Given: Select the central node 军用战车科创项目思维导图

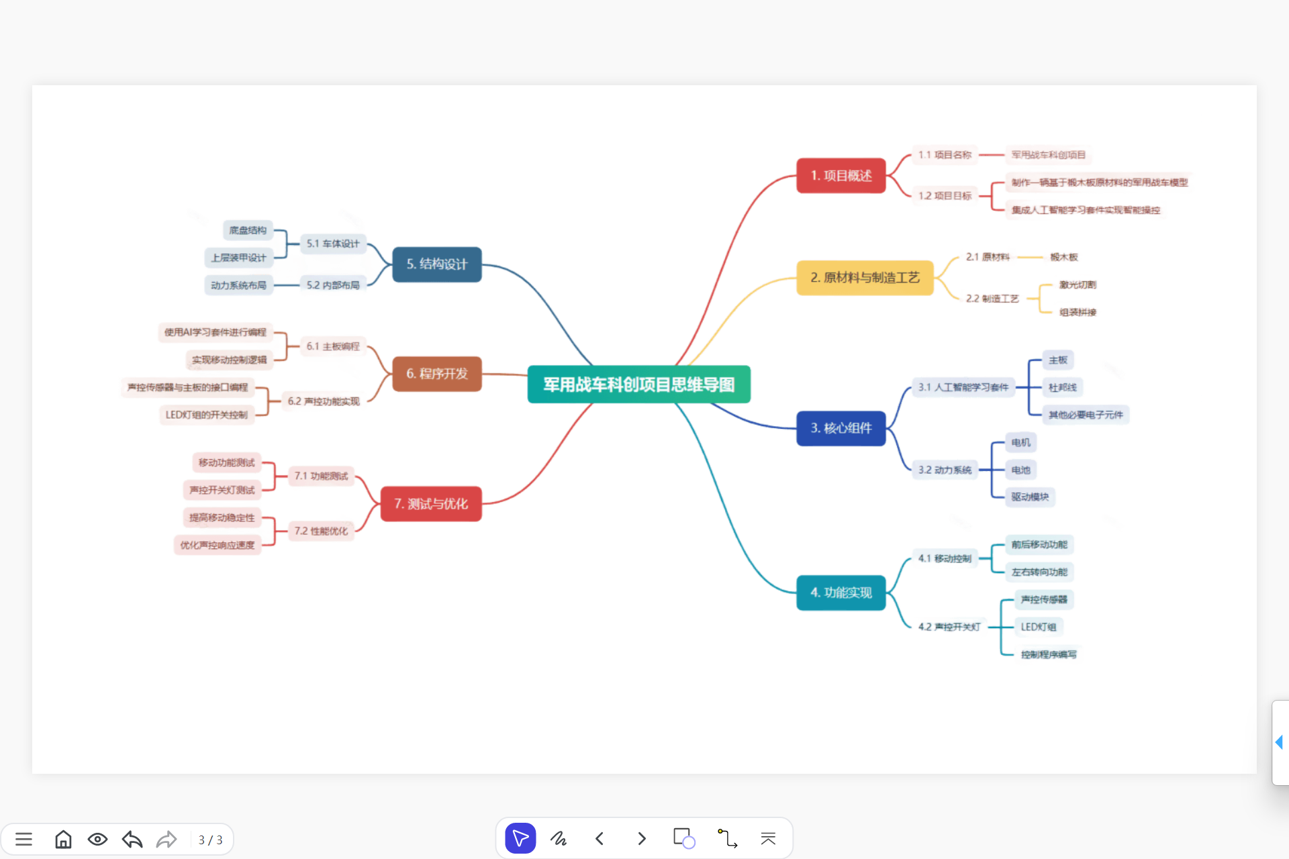Looking at the screenshot, I should (639, 385).
